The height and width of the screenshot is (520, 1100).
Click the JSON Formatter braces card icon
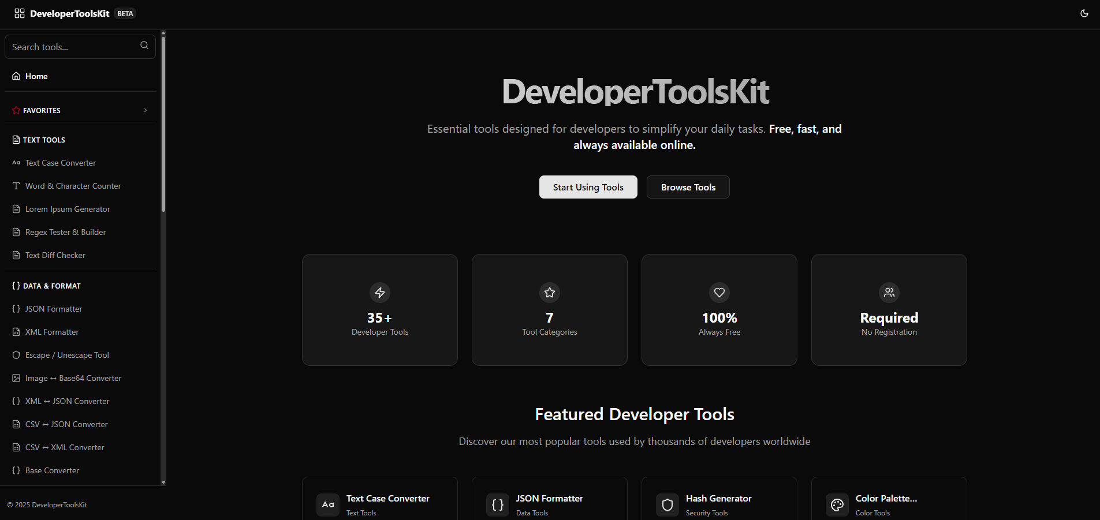(497, 505)
